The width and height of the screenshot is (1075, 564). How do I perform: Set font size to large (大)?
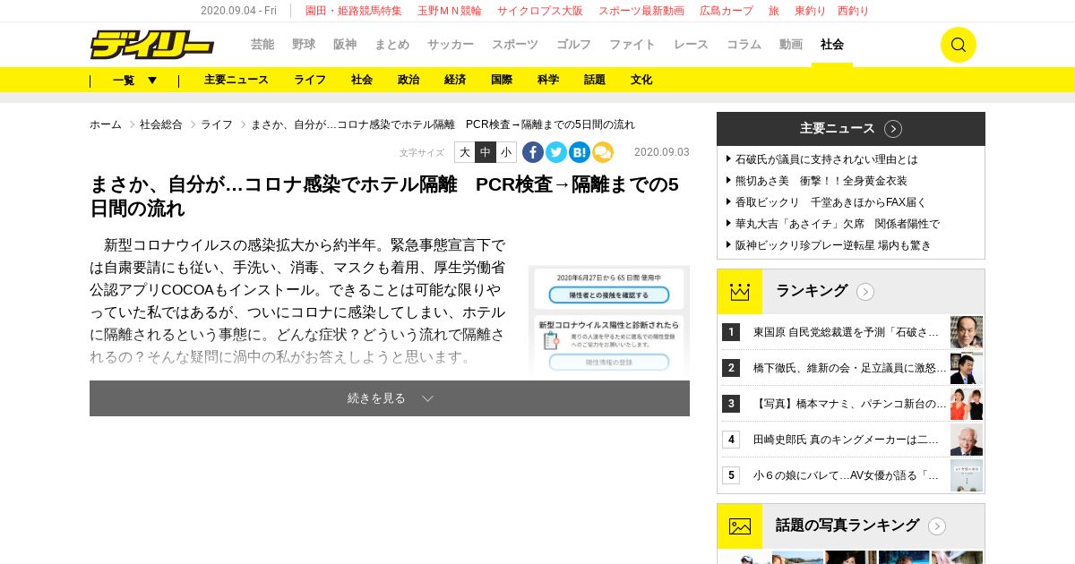pos(465,152)
